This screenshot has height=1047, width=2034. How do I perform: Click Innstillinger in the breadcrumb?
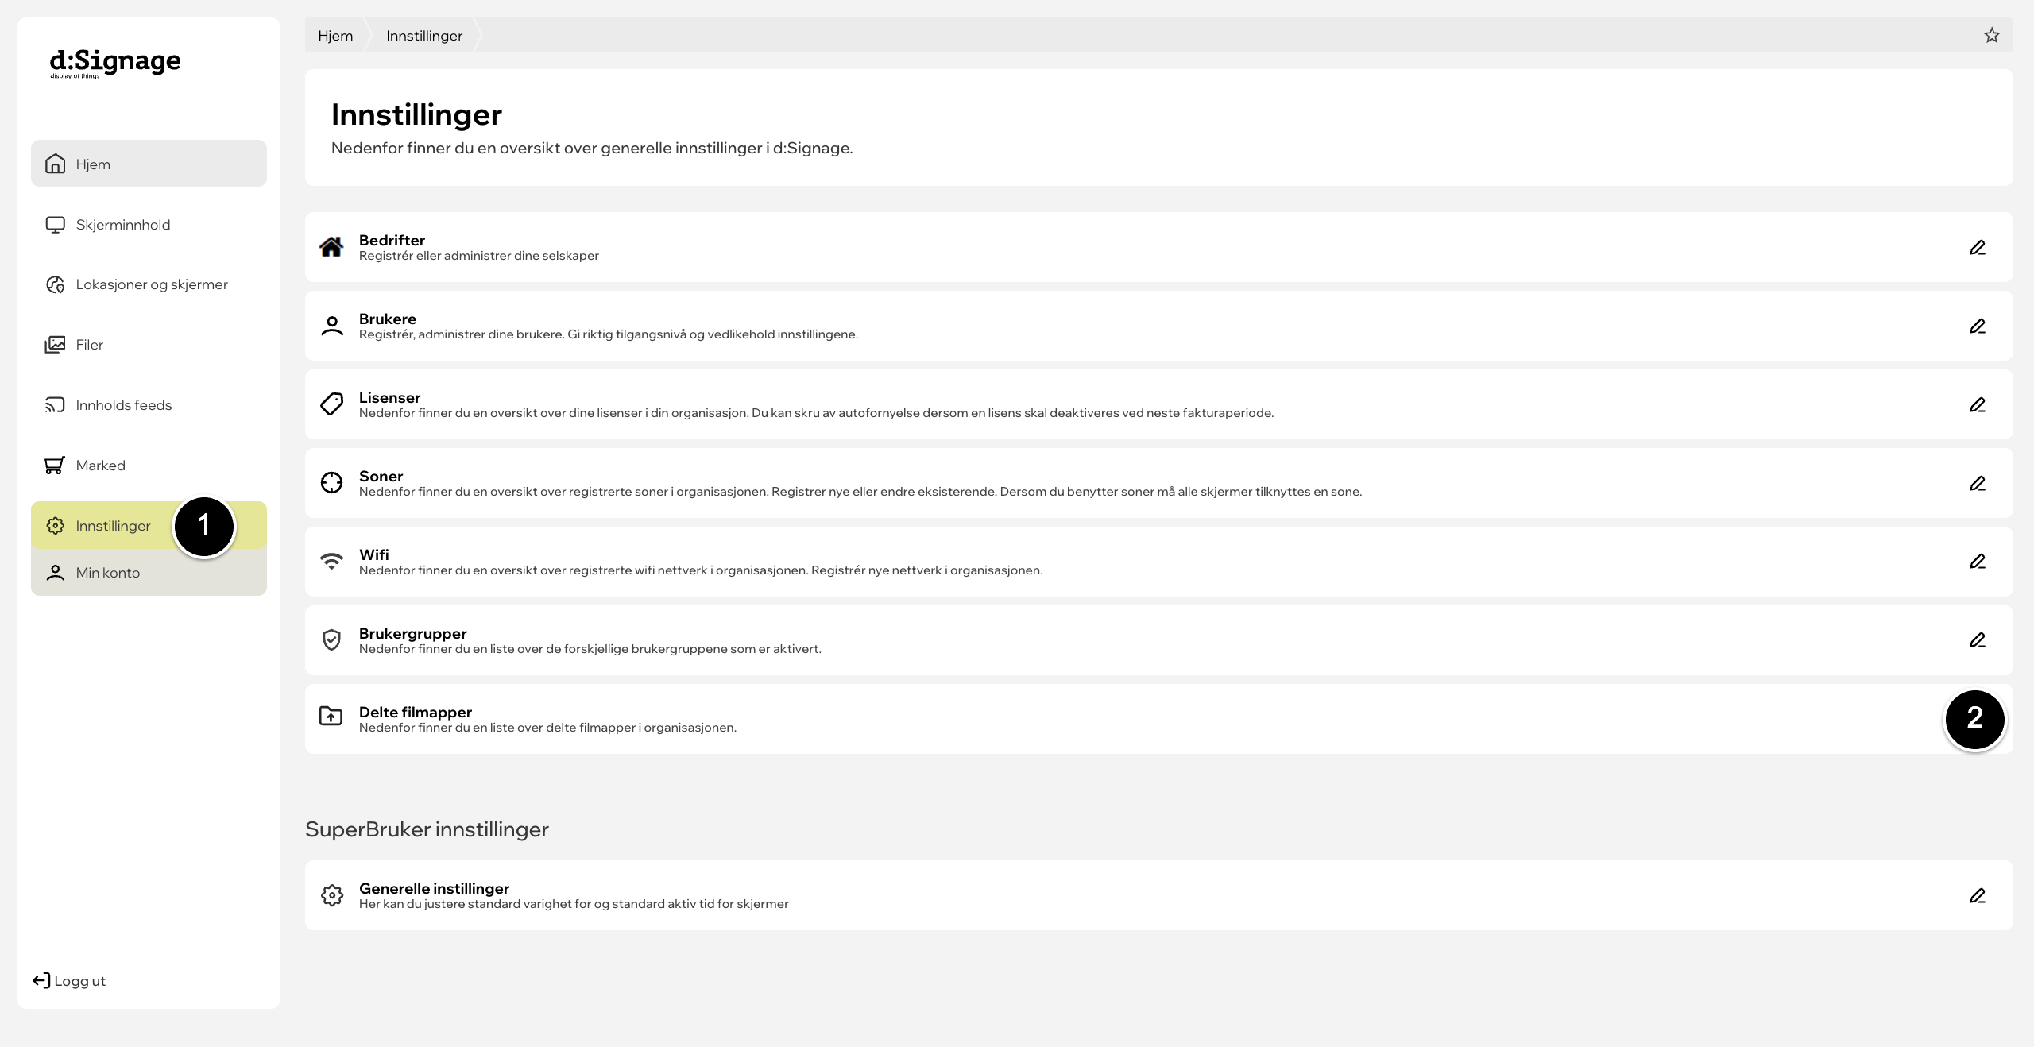(x=424, y=36)
